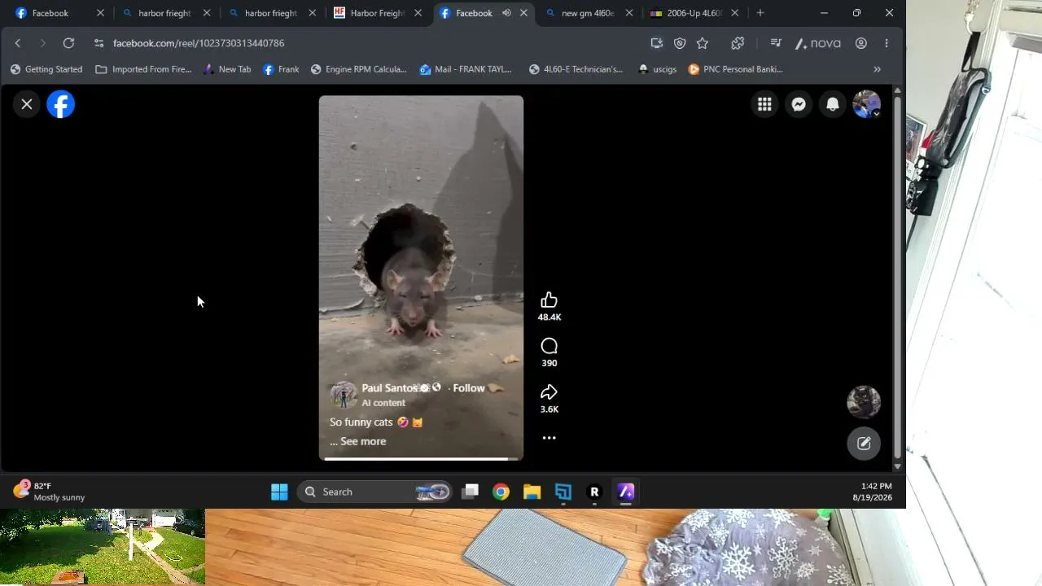The height and width of the screenshot is (586, 1042).
Task: Open the reel's comments
Action: coord(549,347)
